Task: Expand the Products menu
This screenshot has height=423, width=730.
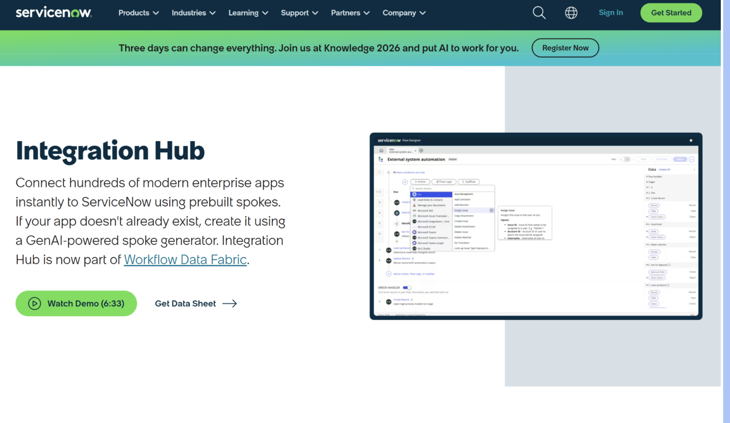Action: pyautogui.click(x=139, y=13)
